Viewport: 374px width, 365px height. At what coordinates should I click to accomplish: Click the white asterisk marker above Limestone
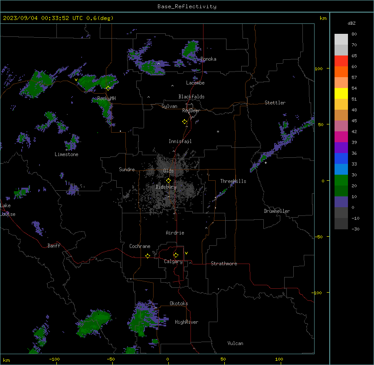coord(66,150)
